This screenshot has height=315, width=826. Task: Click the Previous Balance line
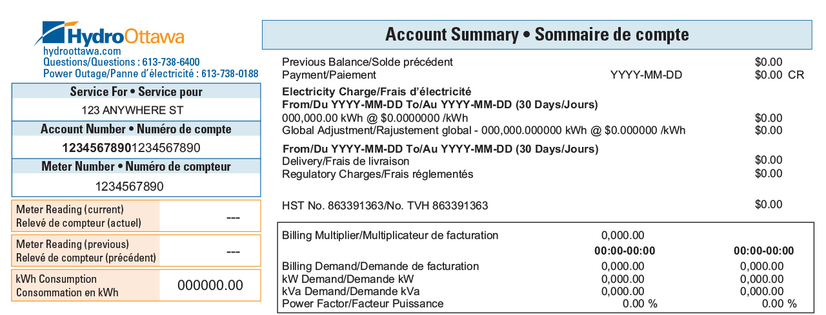point(532,62)
